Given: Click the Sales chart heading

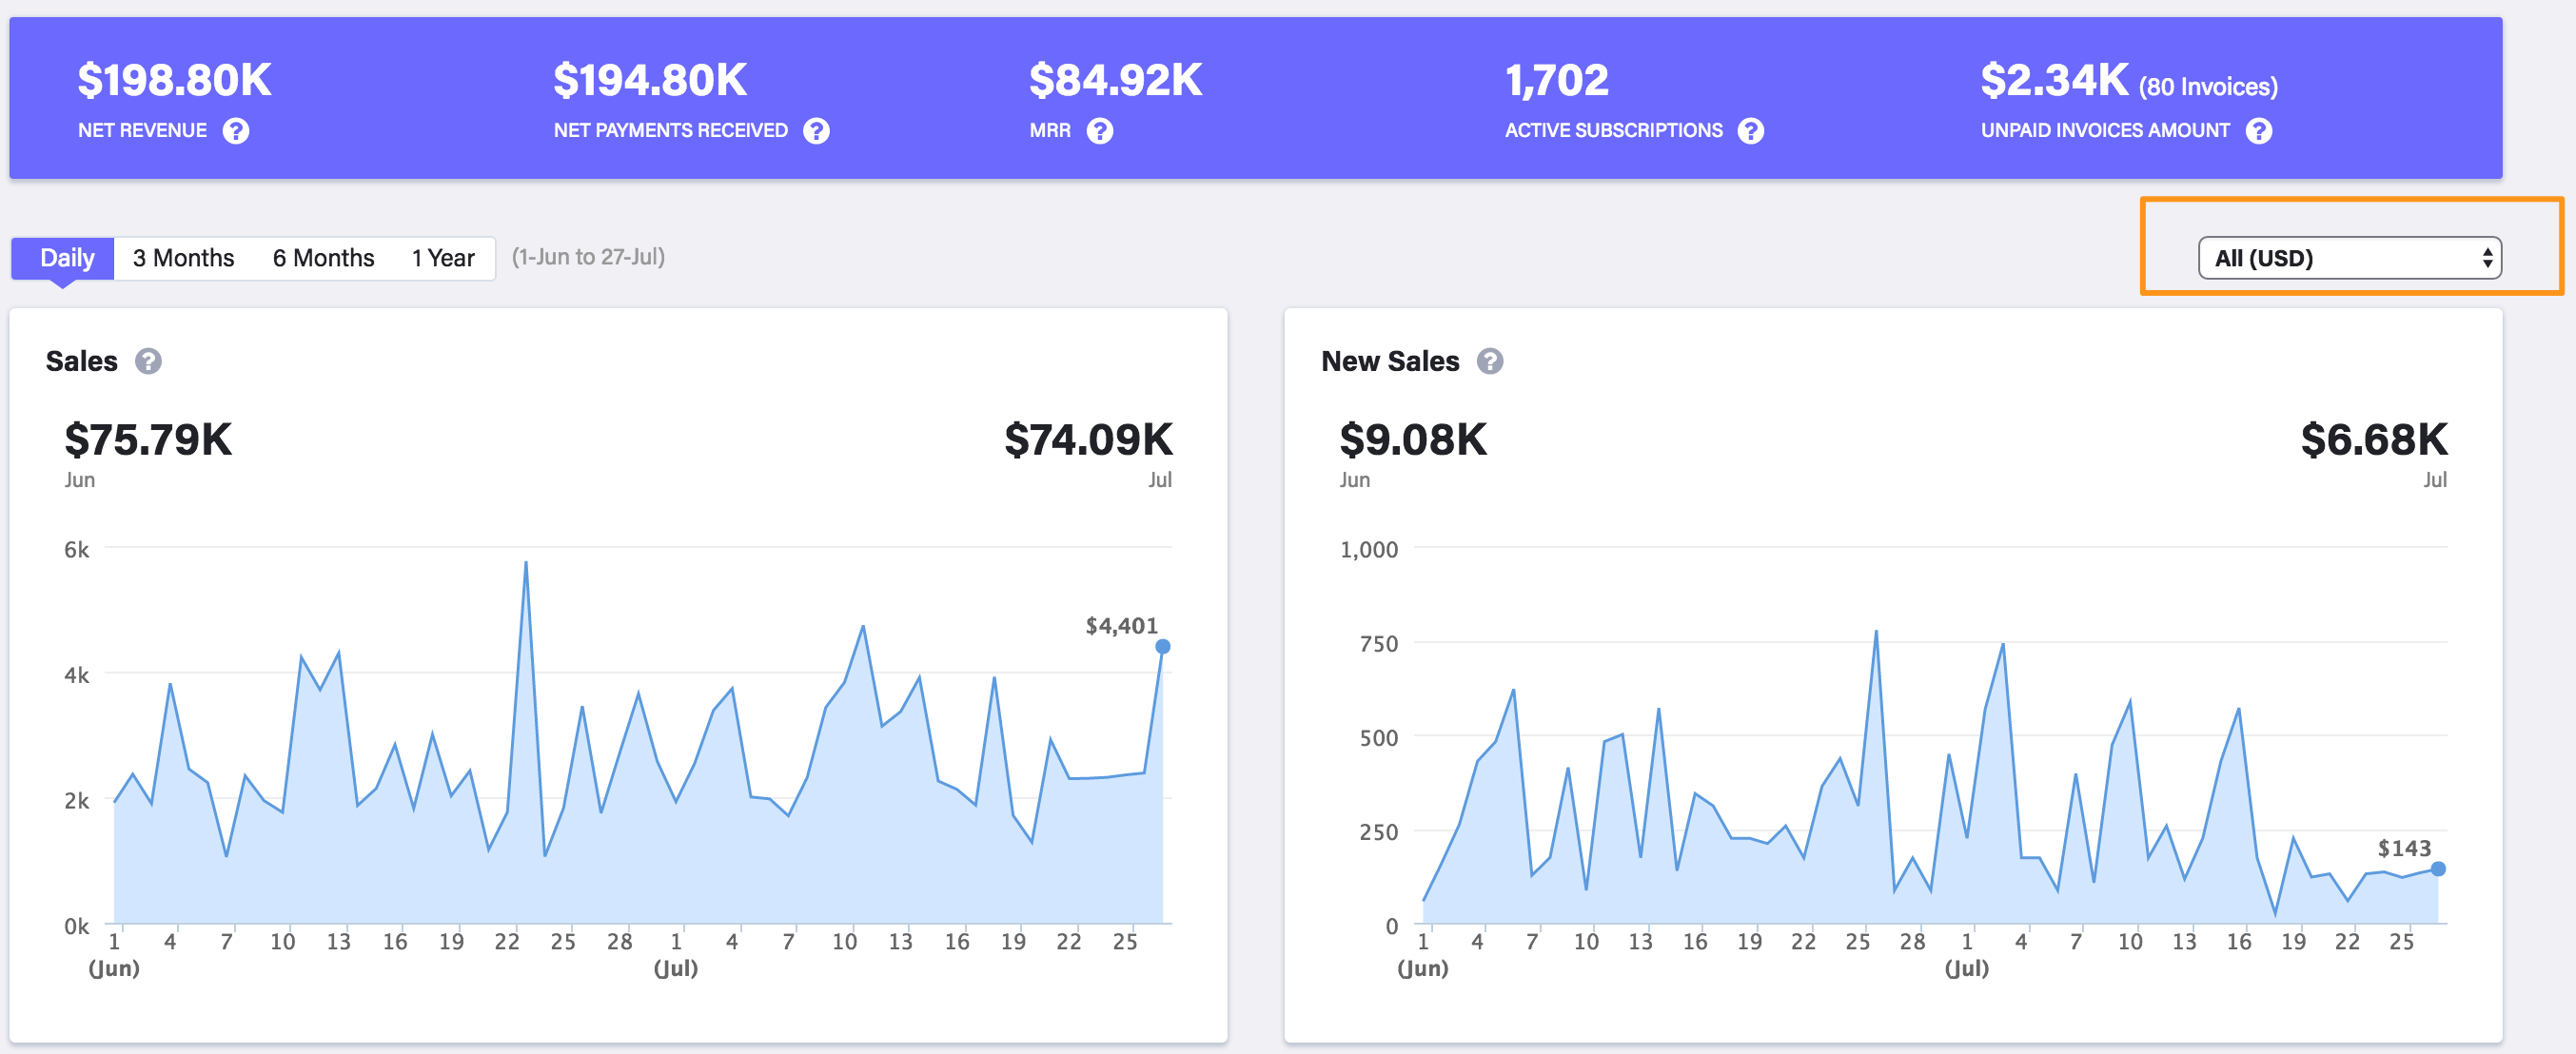Looking at the screenshot, I should tap(81, 361).
